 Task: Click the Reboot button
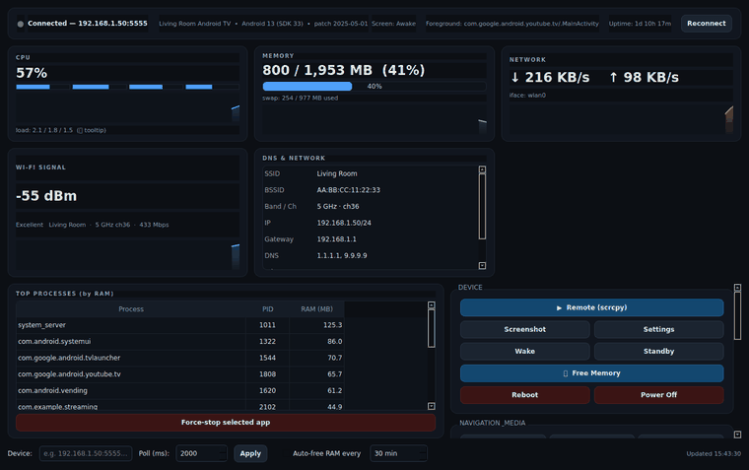click(x=525, y=395)
